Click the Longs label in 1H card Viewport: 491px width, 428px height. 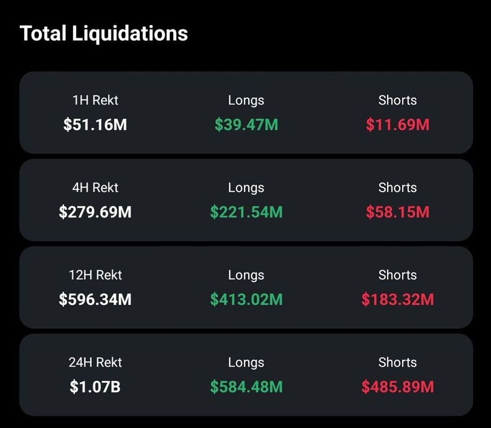pyautogui.click(x=246, y=100)
